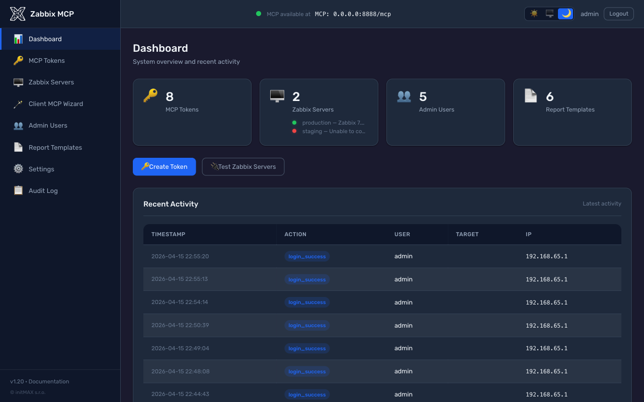Open Report Templates section

click(60, 147)
